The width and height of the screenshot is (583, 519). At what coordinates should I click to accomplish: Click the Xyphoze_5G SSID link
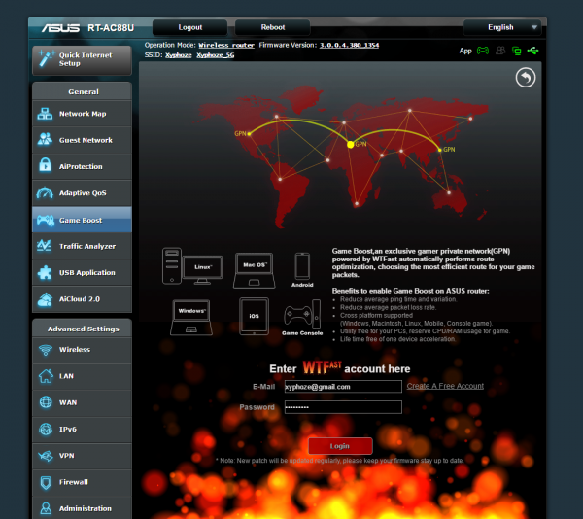tap(216, 55)
